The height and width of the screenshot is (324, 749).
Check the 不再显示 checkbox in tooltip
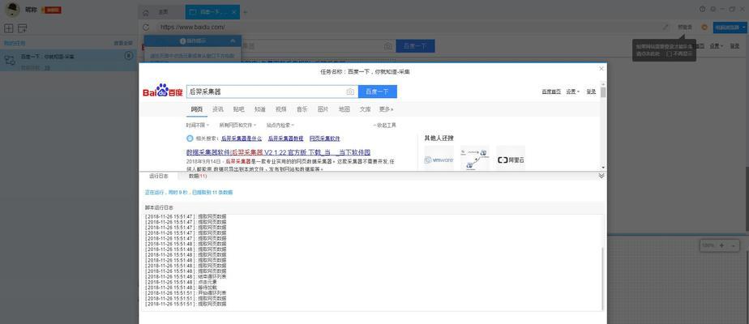[x=669, y=54]
